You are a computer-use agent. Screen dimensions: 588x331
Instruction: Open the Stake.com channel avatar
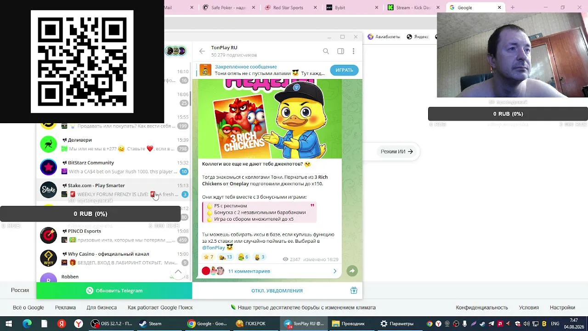coord(48,189)
